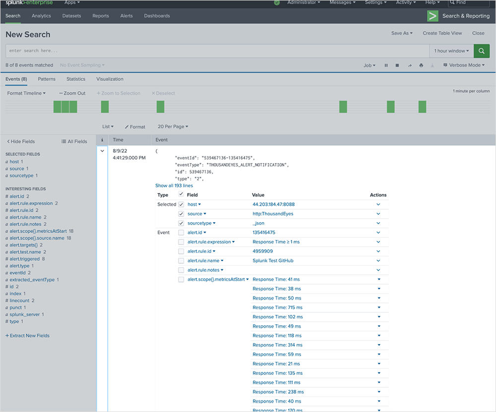Click the Splunk Enterprise logo
The width and height of the screenshot is (496, 412).
coord(29,3)
